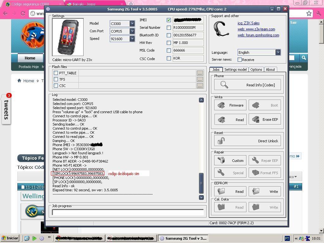Click the C3300 phone thumbnail image
Viewport: 324px width, 246px height.
(x=68, y=37)
